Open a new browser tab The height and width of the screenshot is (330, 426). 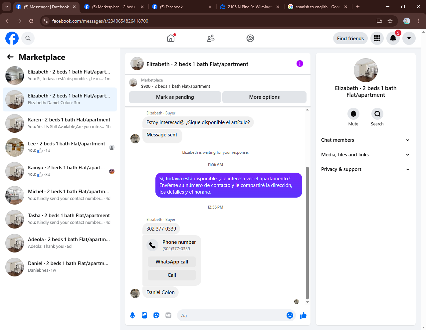(x=358, y=7)
